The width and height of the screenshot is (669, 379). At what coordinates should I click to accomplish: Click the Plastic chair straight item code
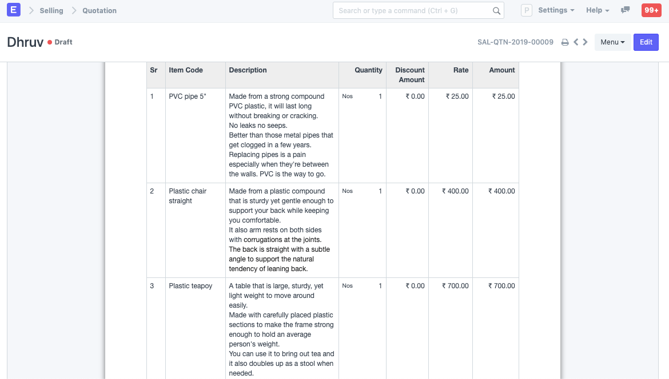[187, 196]
